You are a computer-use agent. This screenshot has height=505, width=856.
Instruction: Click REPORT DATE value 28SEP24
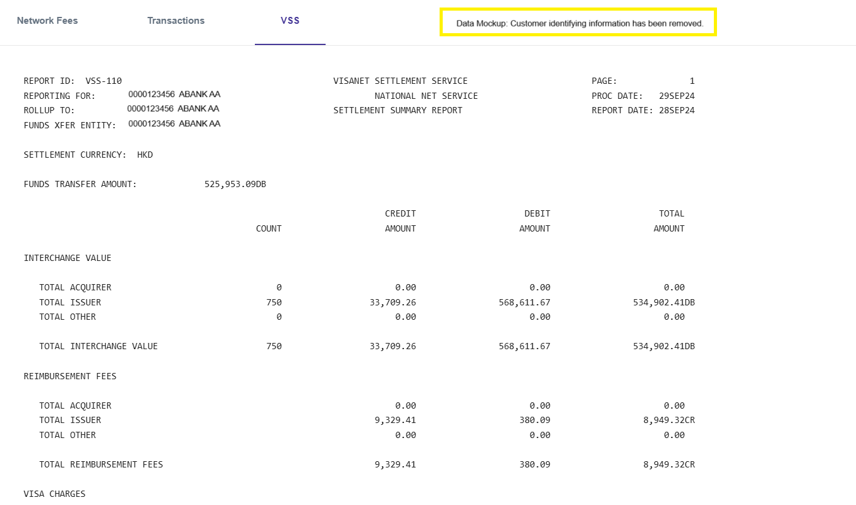(677, 110)
